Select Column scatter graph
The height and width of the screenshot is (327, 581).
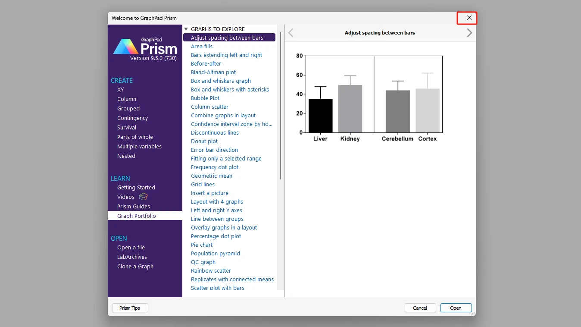coord(210,107)
